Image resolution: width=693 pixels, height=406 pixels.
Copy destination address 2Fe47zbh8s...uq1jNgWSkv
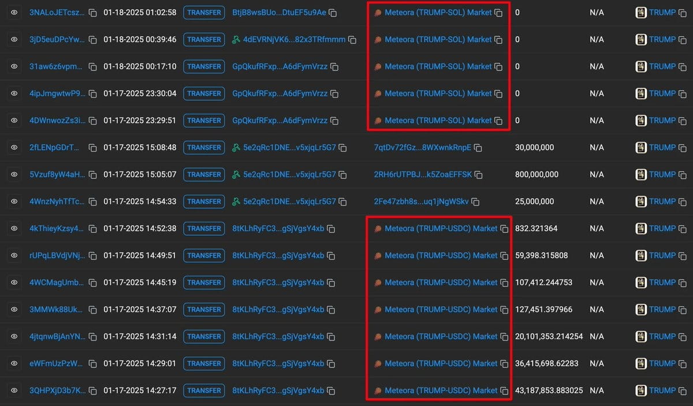pyautogui.click(x=475, y=202)
